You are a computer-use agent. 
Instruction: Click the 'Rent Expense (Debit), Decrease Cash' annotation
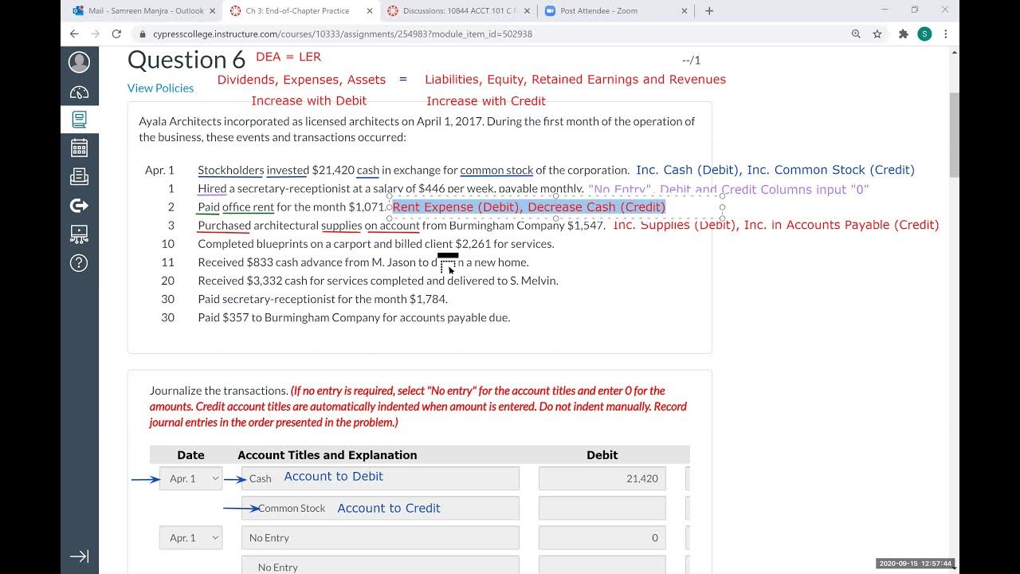(x=528, y=206)
